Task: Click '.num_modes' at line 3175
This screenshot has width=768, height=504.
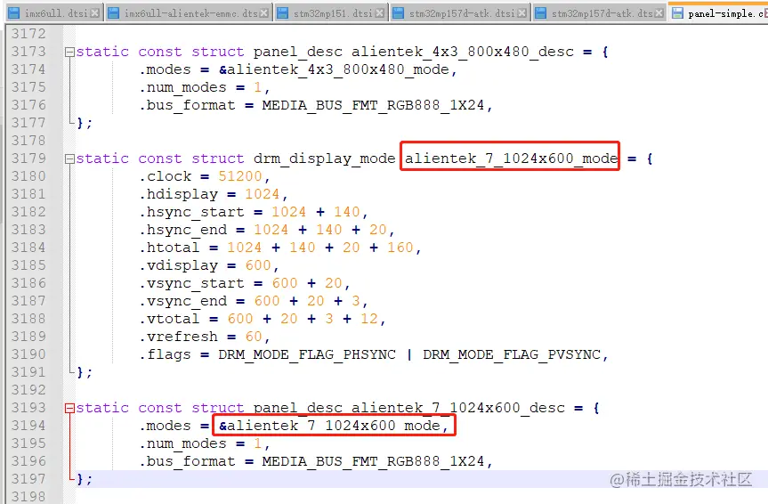Action: [x=182, y=87]
